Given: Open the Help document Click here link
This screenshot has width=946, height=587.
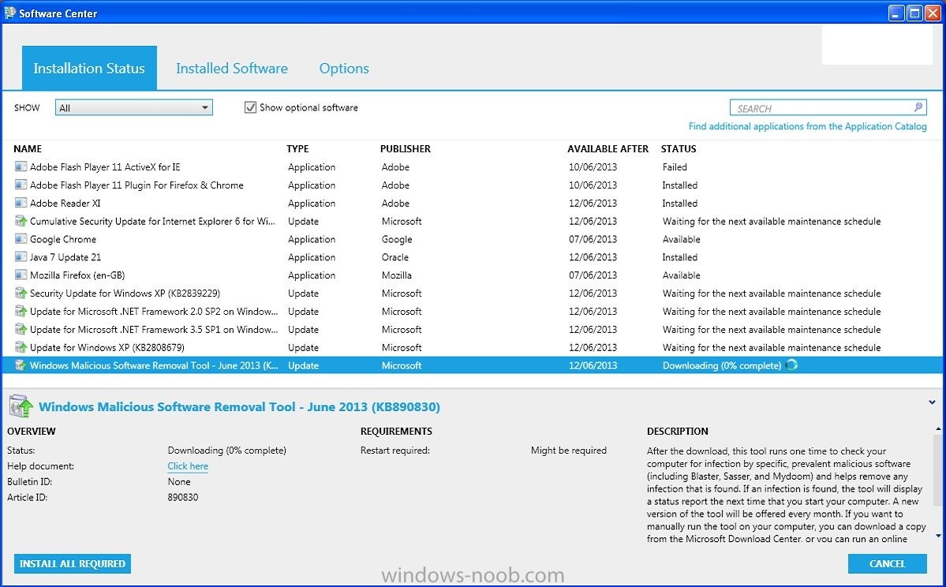Looking at the screenshot, I should [x=188, y=466].
